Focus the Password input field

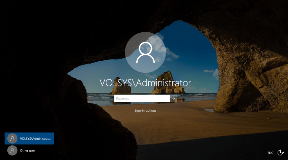pos(142,98)
